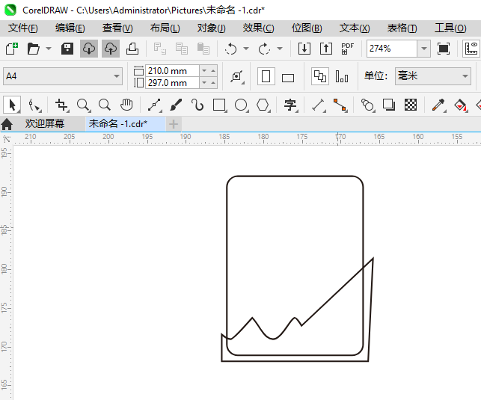Save the document with the floppy icon

(x=67, y=49)
